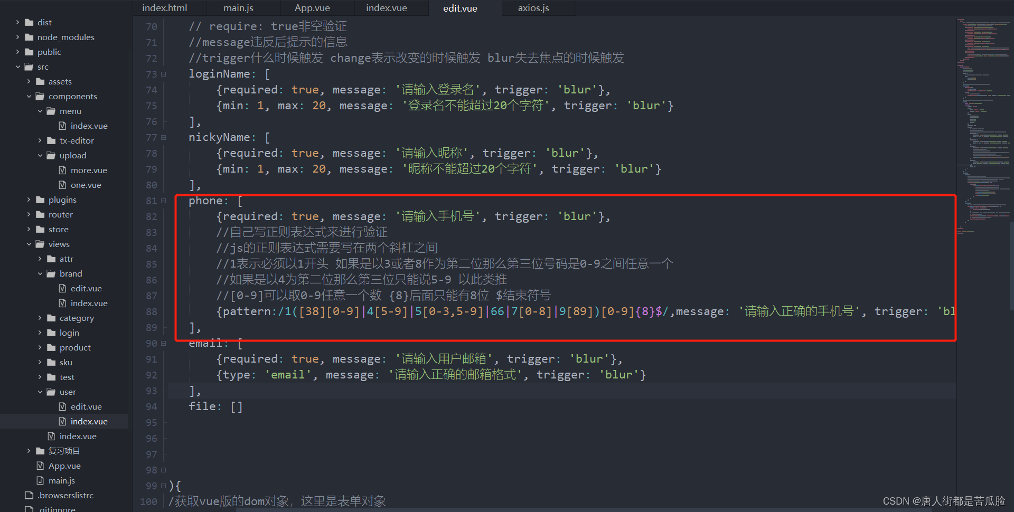The height and width of the screenshot is (512, 1014).
Task: Click the router folder icon
Action: point(40,214)
